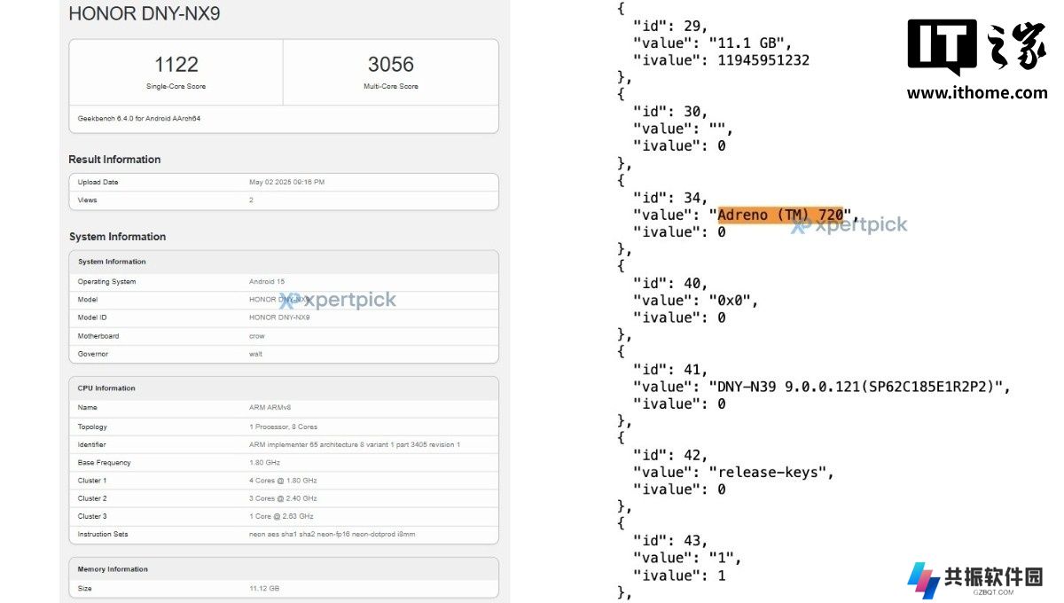
Task: Select the JSON value "release-keys"
Action: (x=768, y=473)
